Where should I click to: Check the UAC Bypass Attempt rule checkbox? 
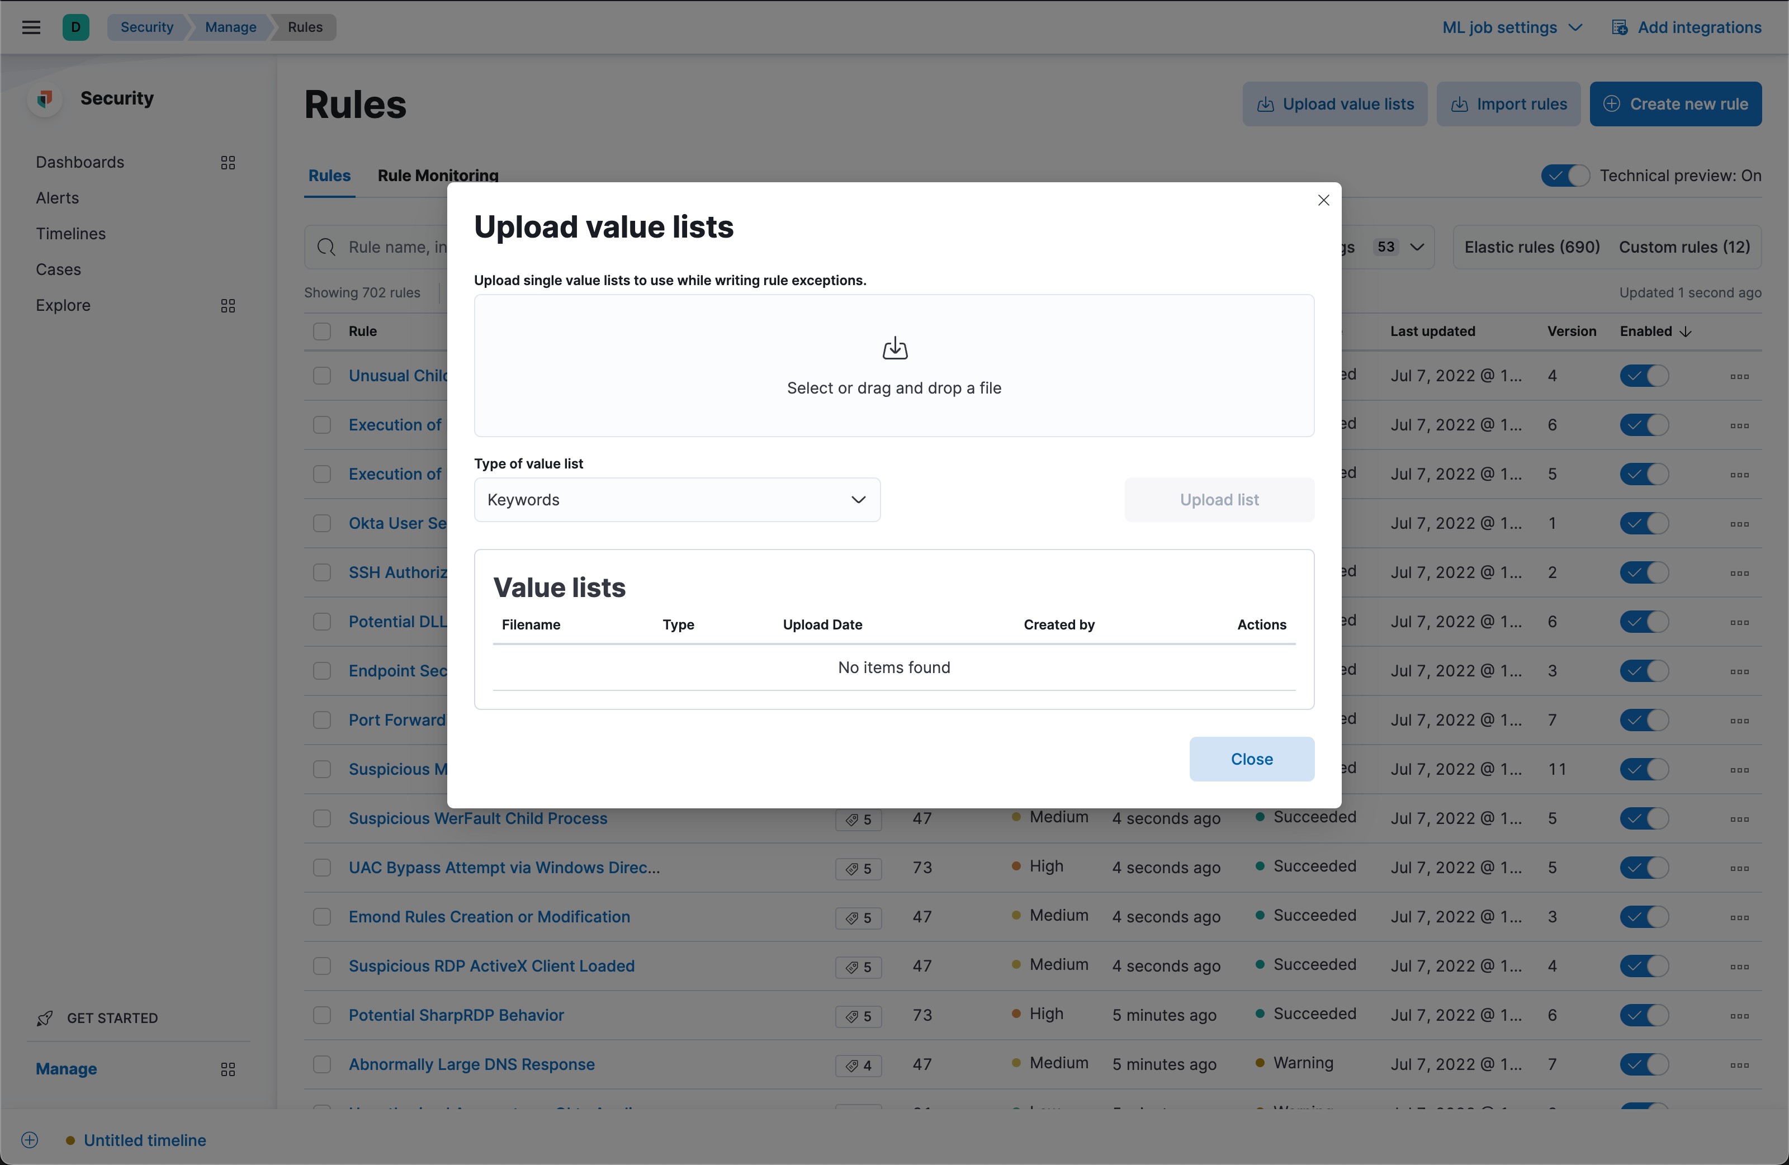[321, 868]
